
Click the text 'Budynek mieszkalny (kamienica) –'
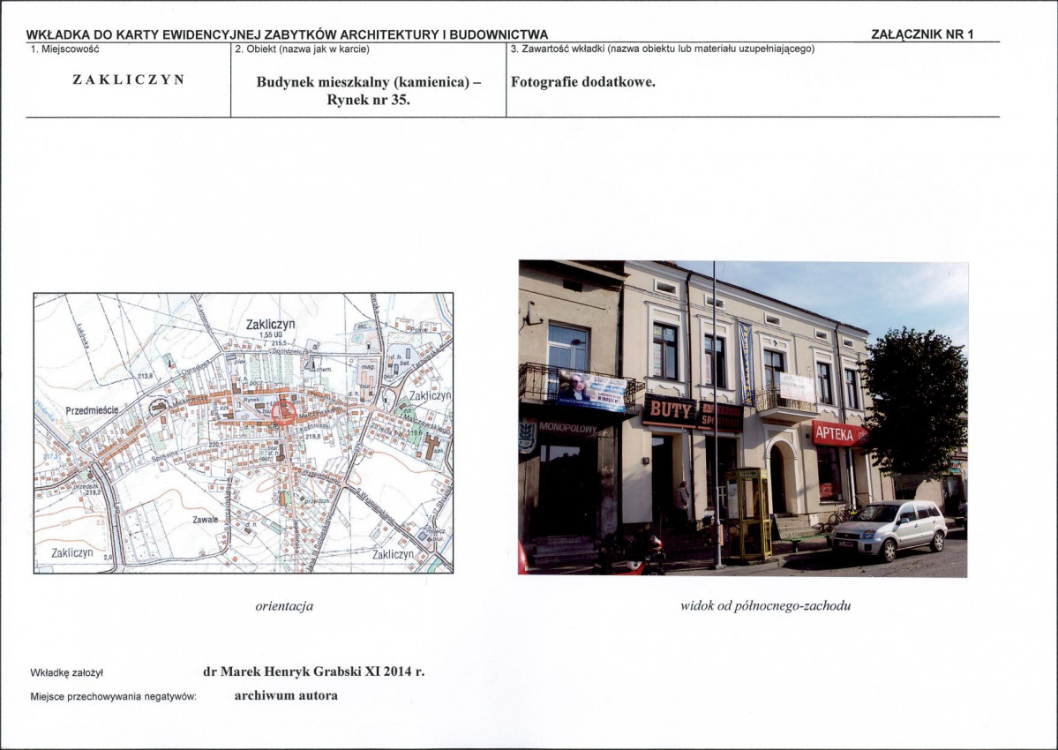tap(369, 82)
